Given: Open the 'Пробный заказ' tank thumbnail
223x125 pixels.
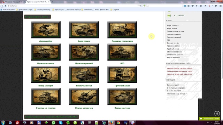Looking at the screenshot, I should pos(122,74).
